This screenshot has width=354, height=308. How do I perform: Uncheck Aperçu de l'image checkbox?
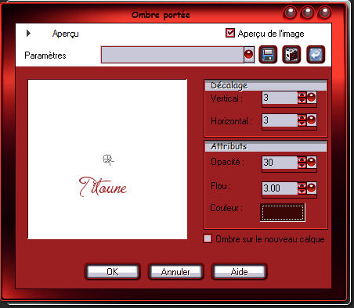click(230, 33)
